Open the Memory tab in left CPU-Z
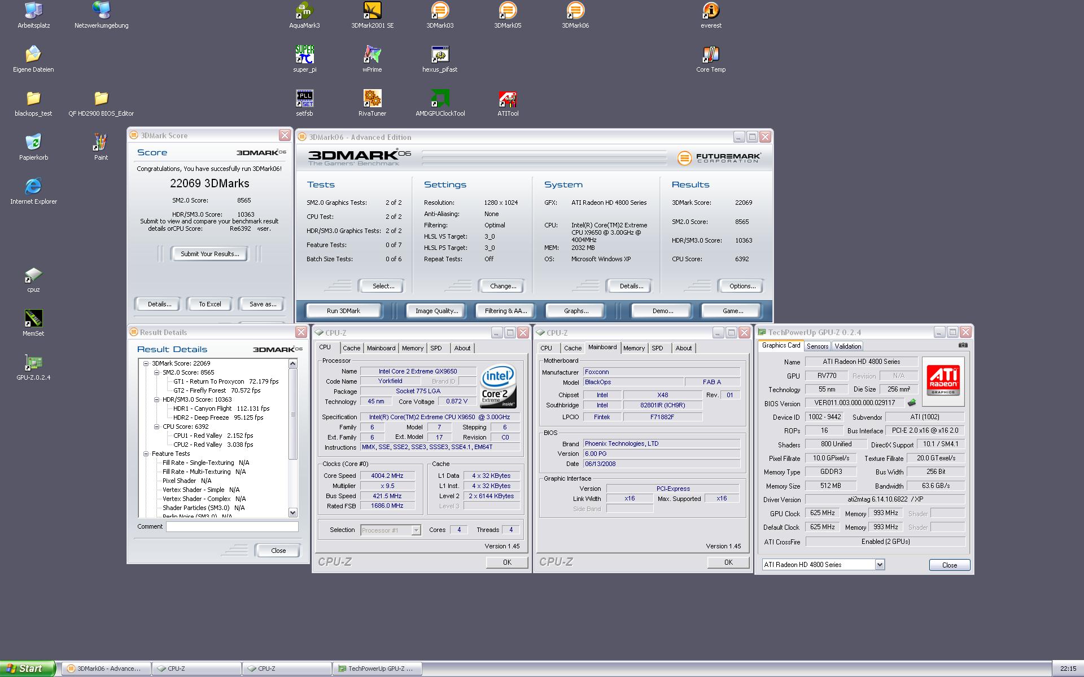This screenshot has height=677, width=1084. (412, 348)
